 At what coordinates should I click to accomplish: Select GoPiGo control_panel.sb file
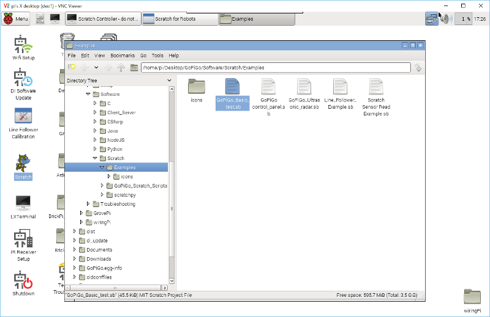268,97
